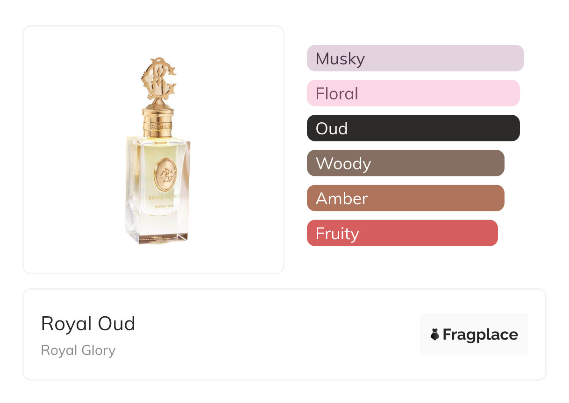Click the Fragplace bottle logo icon
Image resolution: width=569 pixels, height=403 pixels.
435,334
